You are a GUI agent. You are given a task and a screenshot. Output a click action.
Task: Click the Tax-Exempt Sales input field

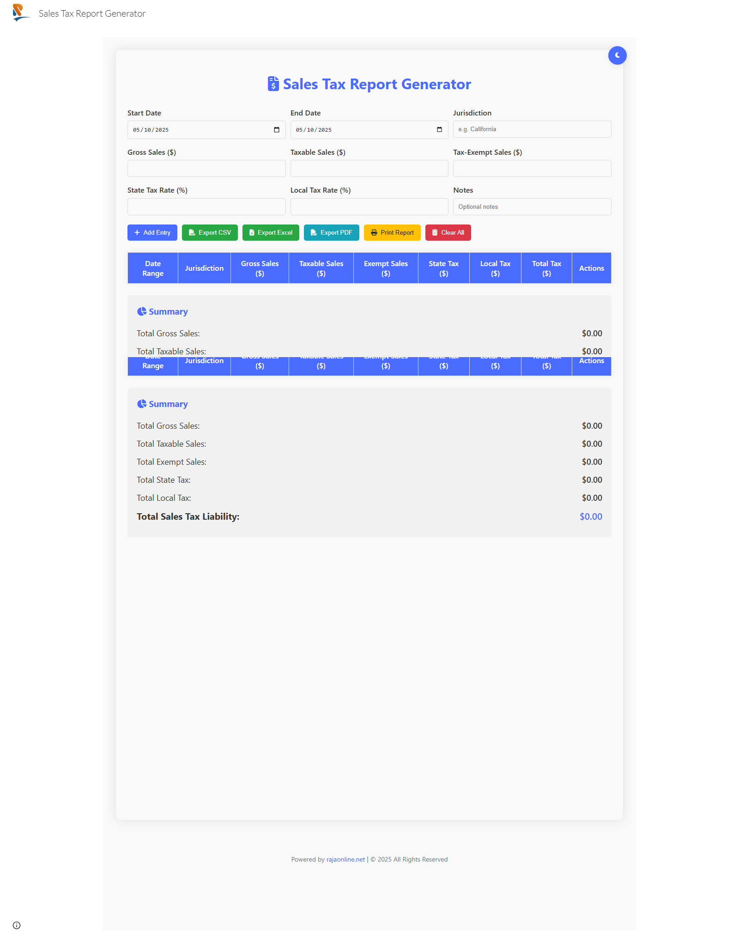click(532, 169)
